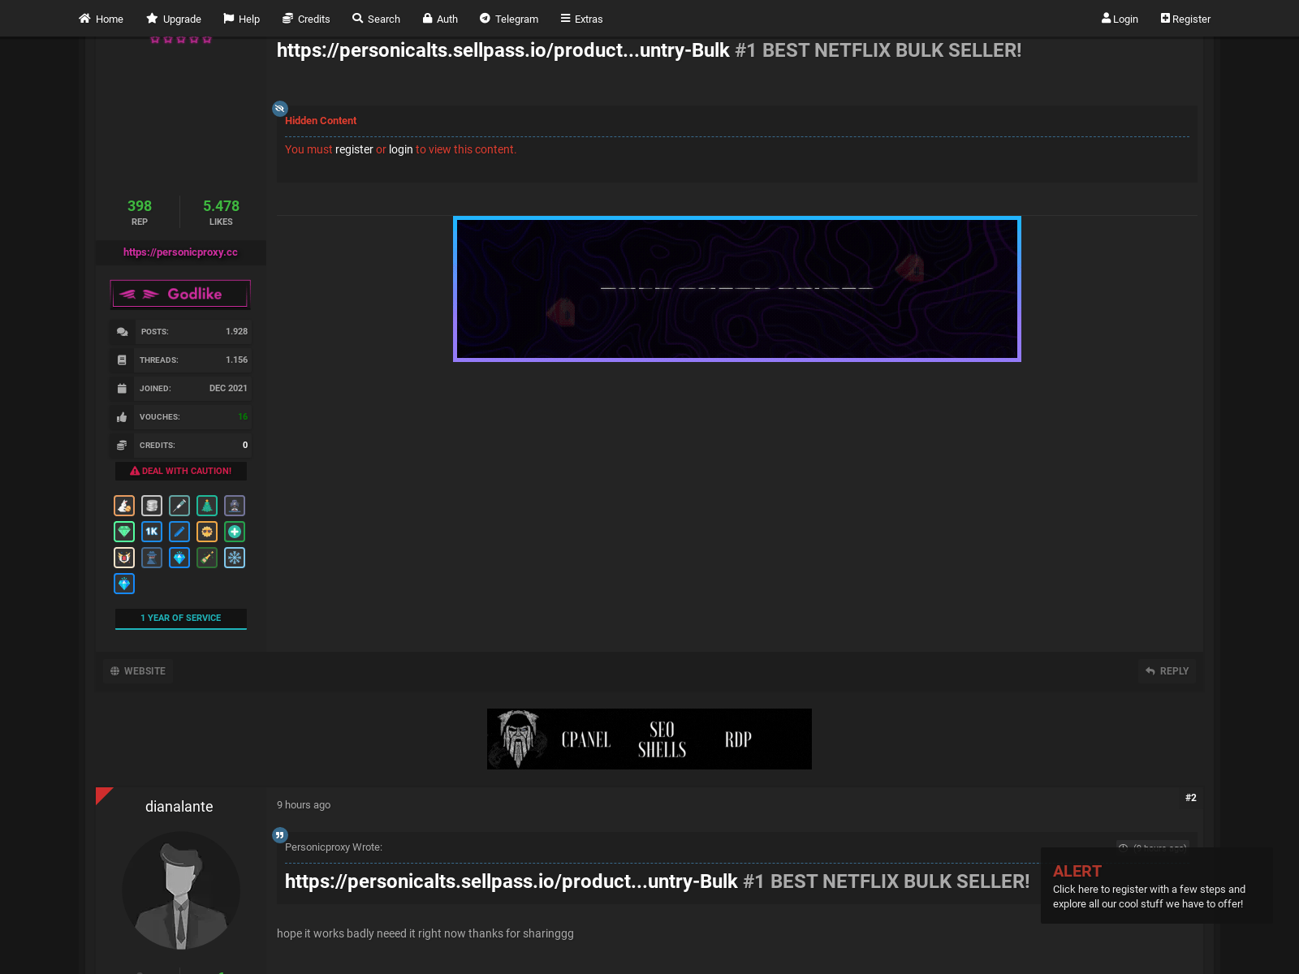The width and height of the screenshot is (1299, 974).
Task: Open the snowflake award badge
Action: 235,558
